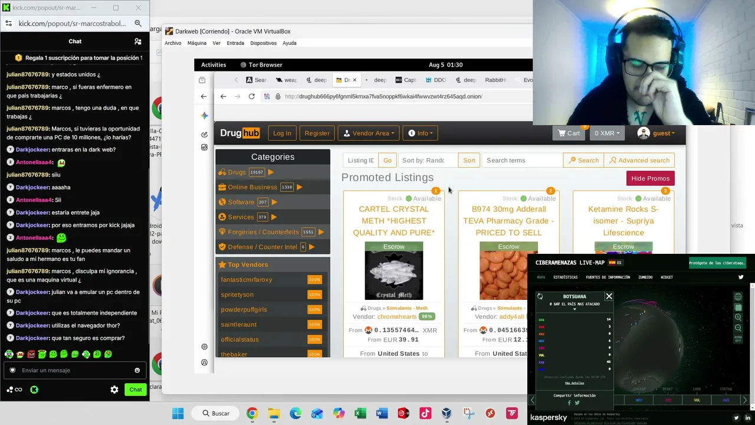Launch Microsoft Edge from the taskbar
Image resolution: width=755 pixels, height=425 pixels.
[296, 413]
